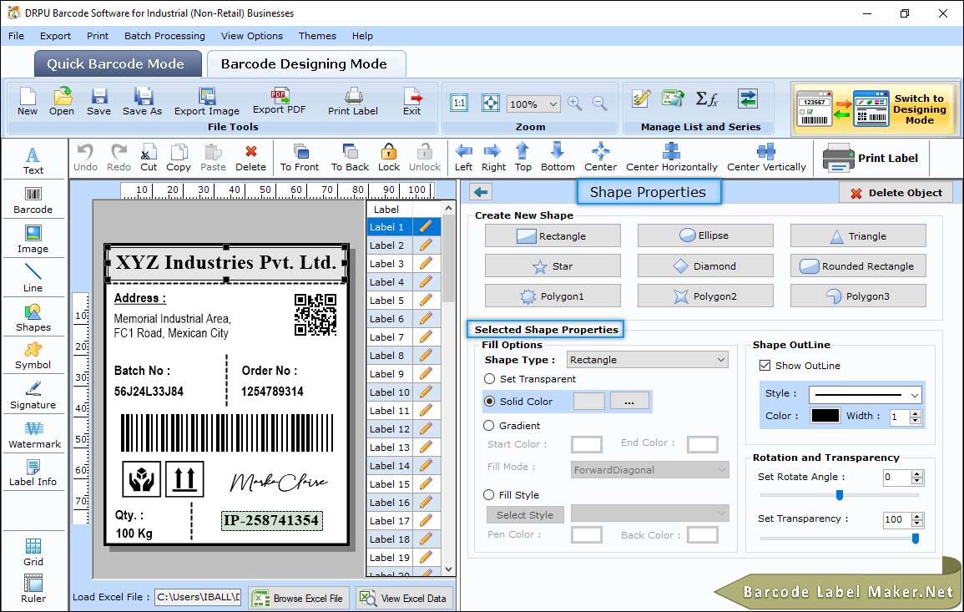Click the Print Label icon in File Tools
The width and height of the screenshot is (964, 612).
pos(353,102)
